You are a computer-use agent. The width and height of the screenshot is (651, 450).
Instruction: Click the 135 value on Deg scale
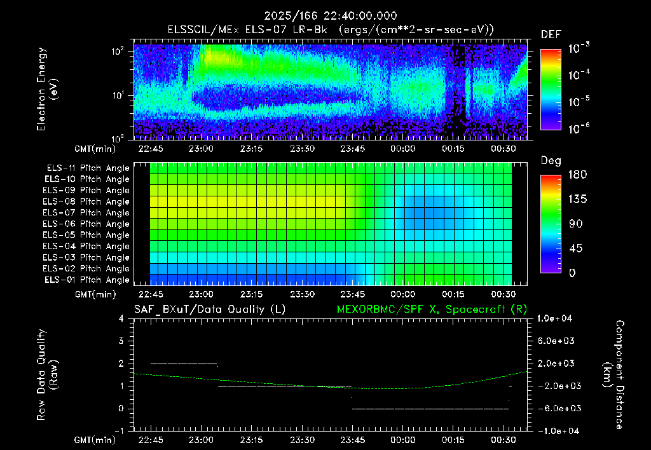tap(577, 200)
